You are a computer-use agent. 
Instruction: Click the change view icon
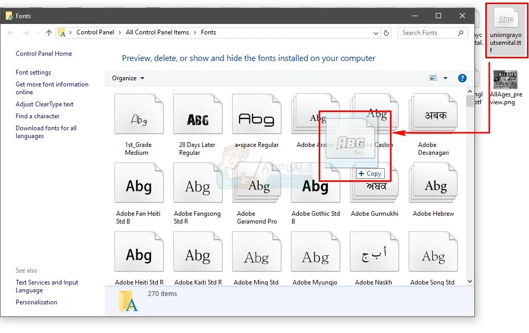click(433, 78)
